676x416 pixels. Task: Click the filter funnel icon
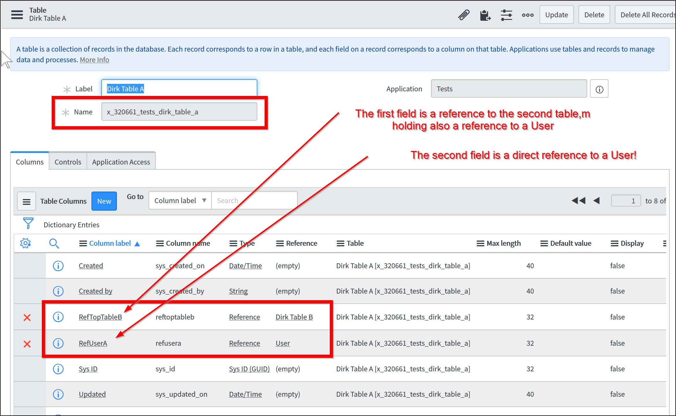pyautogui.click(x=28, y=223)
